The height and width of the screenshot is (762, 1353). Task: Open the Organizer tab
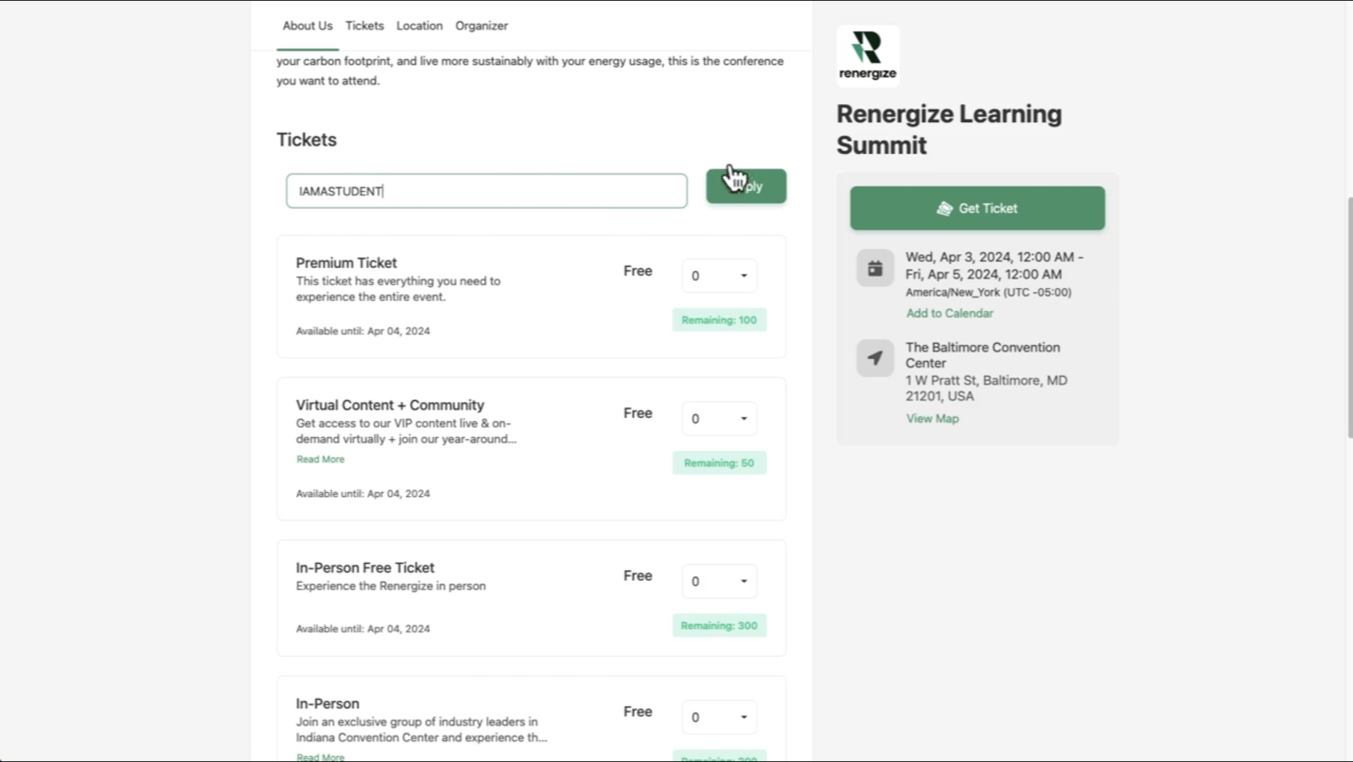pyautogui.click(x=481, y=26)
